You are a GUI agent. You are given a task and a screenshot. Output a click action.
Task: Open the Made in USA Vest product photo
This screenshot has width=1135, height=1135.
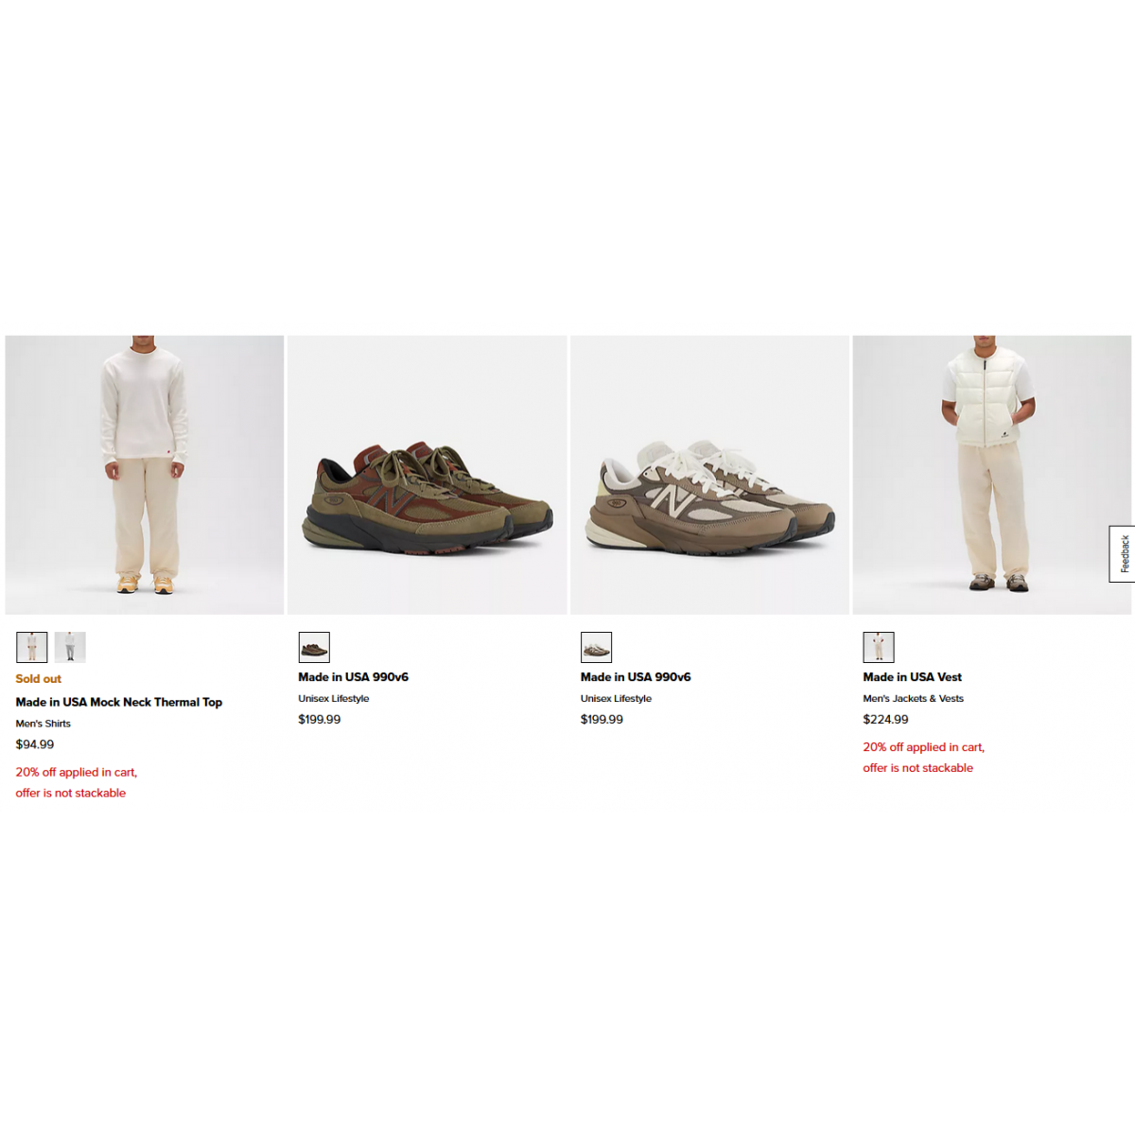pos(992,475)
